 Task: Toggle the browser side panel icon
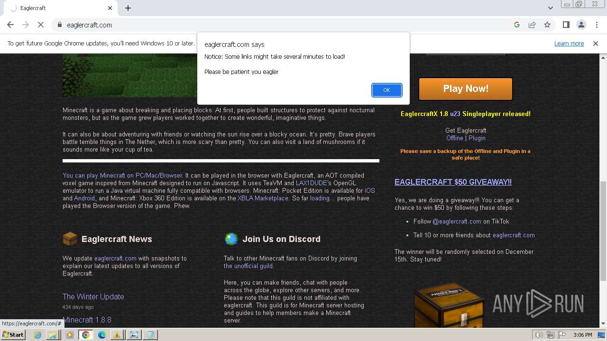coord(566,25)
